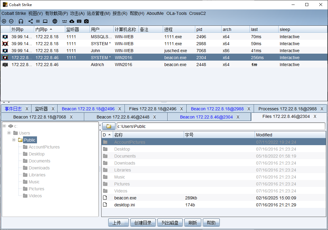Switch to session table list view icon
The image size is (328, 230).
38,21
